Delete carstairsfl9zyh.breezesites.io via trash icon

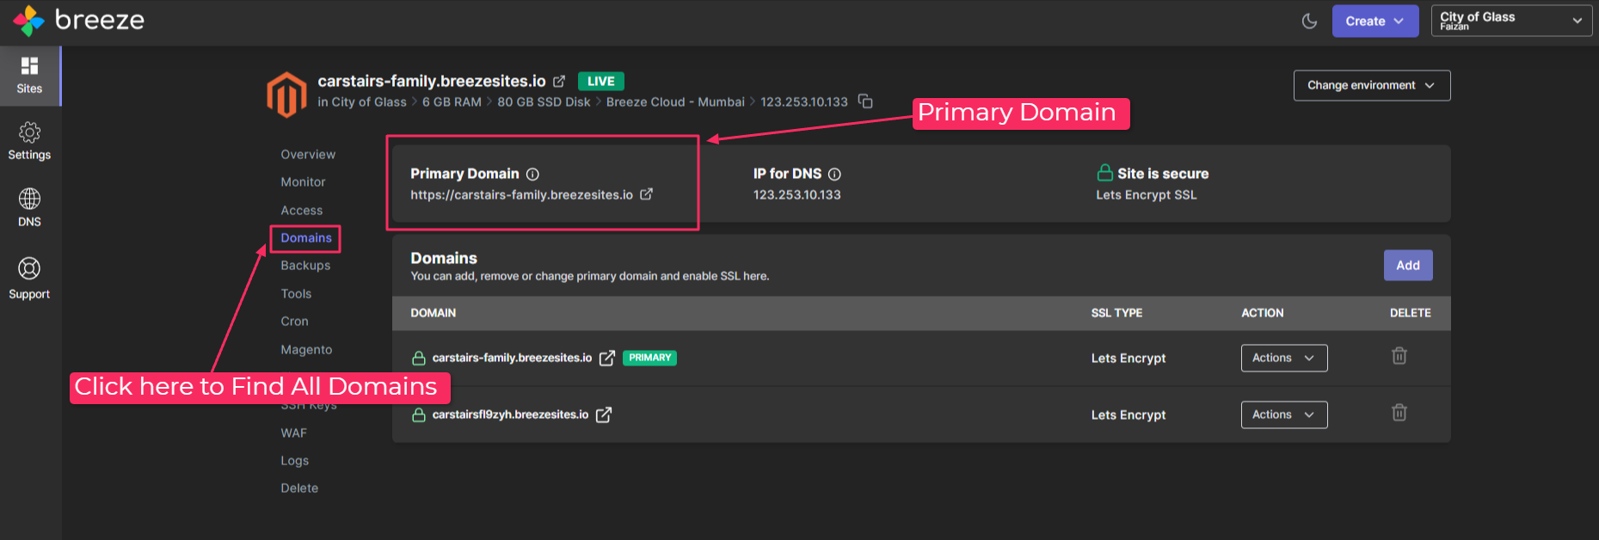point(1399,413)
